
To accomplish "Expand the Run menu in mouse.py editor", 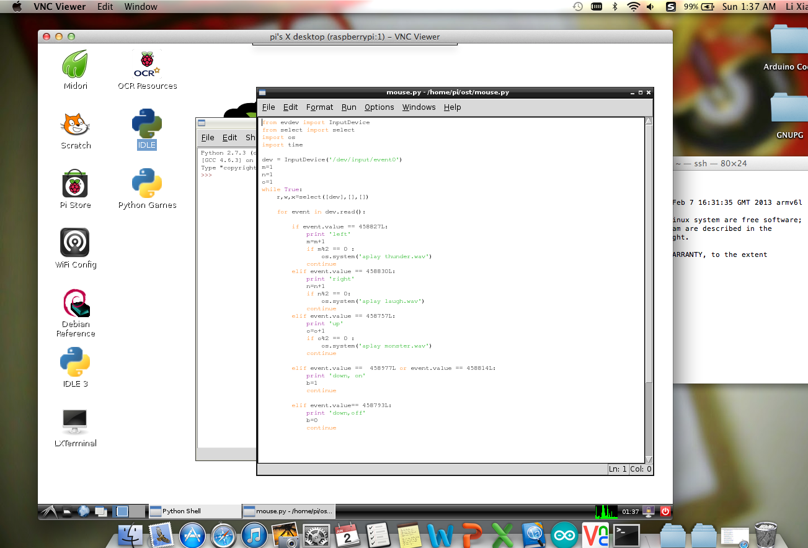I will click(x=349, y=107).
